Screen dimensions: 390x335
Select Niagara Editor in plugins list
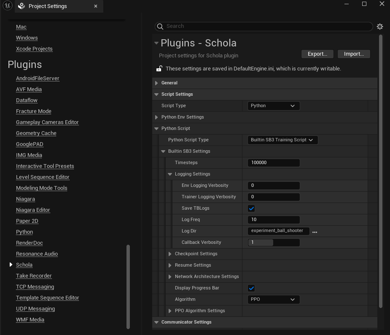coord(33,210)
